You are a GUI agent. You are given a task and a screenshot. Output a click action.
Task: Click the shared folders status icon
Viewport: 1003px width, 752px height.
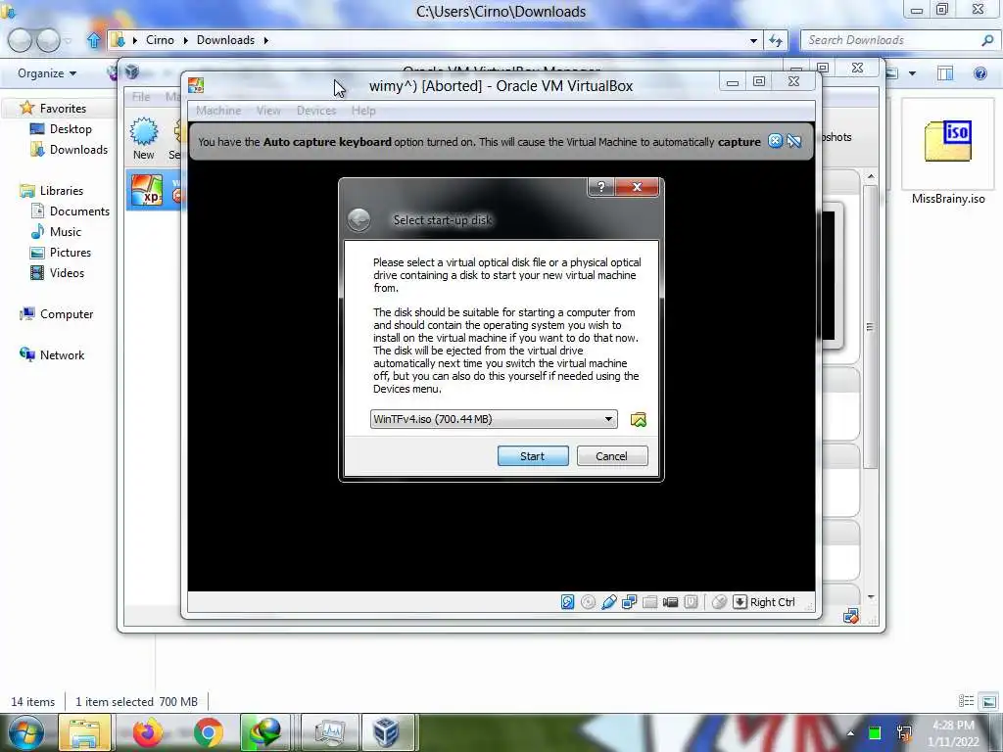pos(650,602)
